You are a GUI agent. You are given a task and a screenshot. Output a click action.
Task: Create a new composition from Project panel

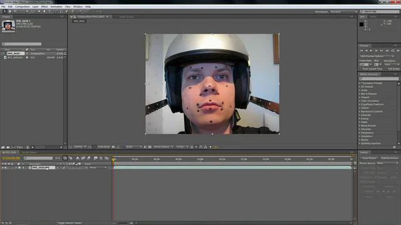click(13, 147)
